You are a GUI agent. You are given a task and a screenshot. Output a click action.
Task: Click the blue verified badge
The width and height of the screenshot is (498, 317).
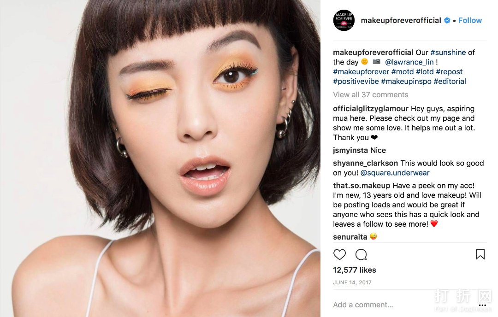click(x=447, y=20)
